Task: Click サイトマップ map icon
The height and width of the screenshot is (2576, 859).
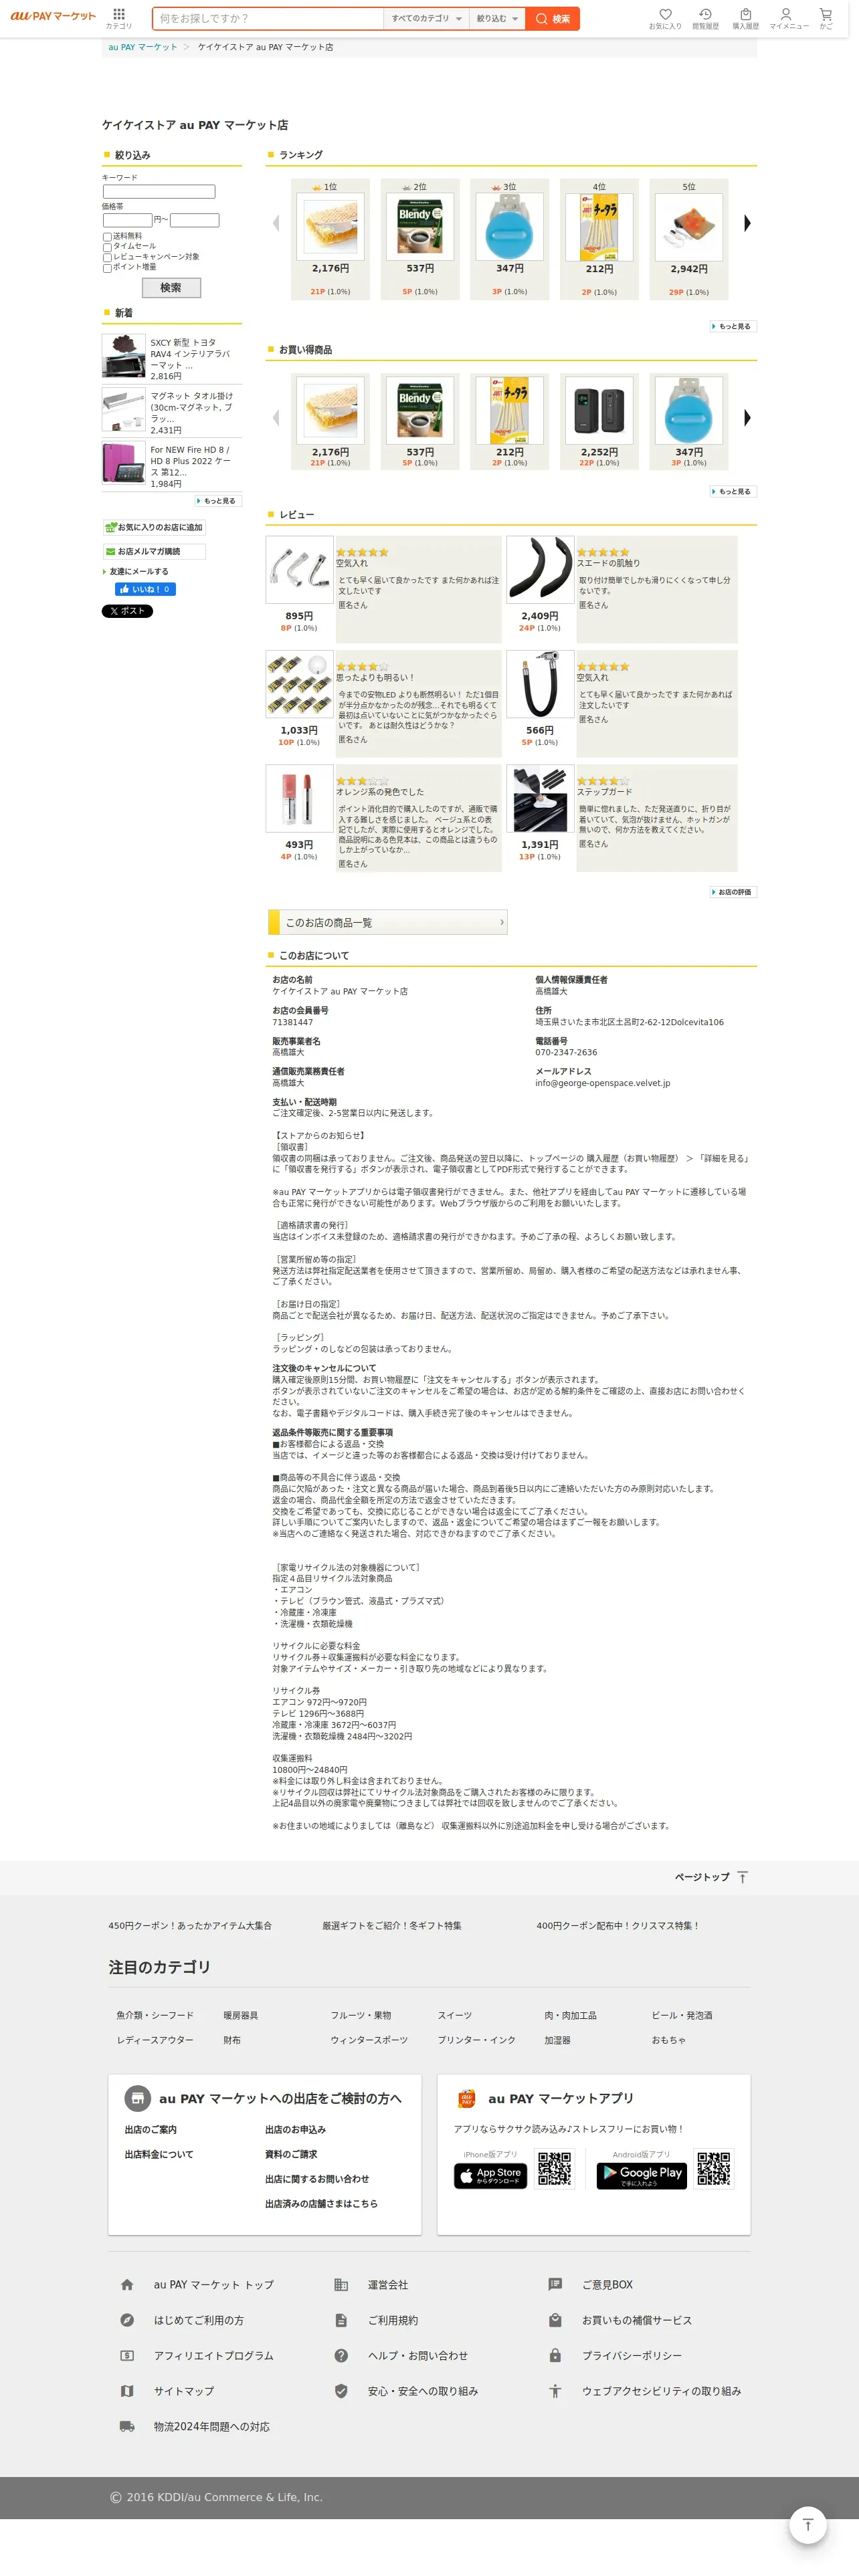Action: [x=127, y=2391]
